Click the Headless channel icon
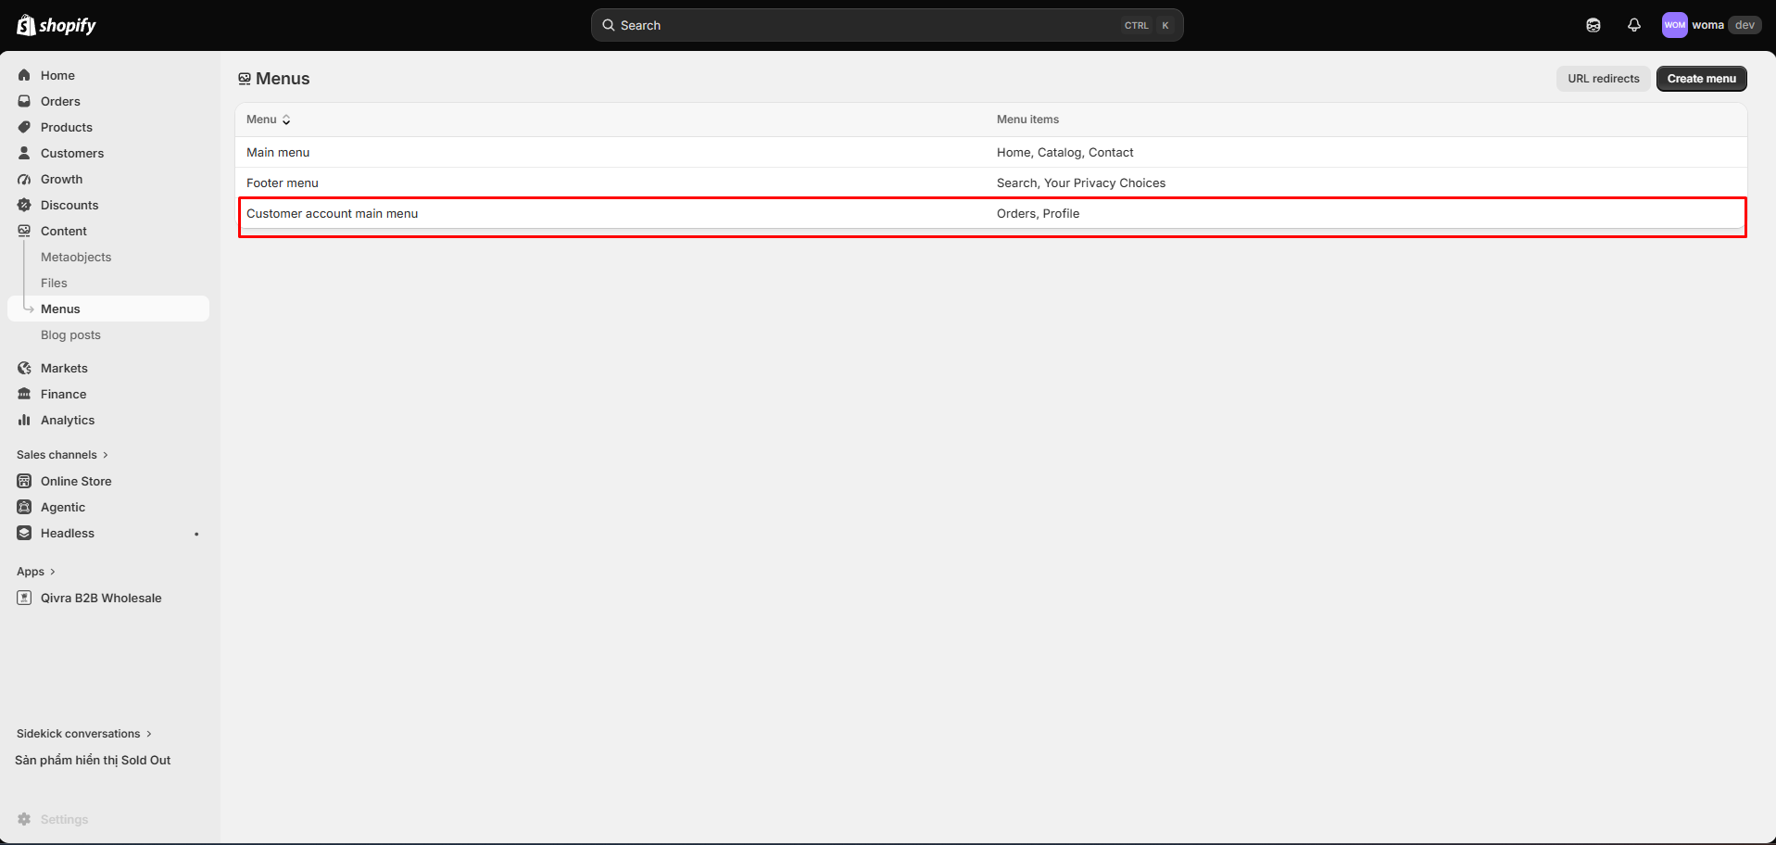Viewport: 1776px width, 845px height. (24, 533)
